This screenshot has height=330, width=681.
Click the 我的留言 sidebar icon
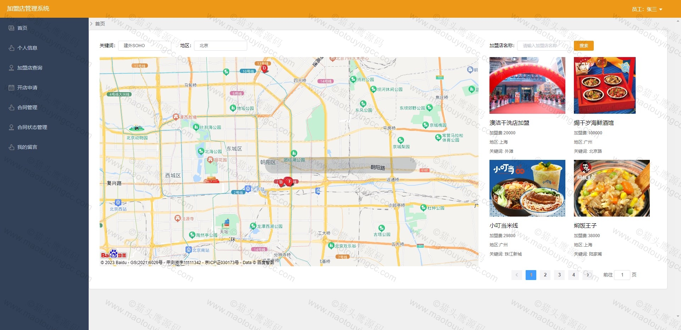[11, 147]
